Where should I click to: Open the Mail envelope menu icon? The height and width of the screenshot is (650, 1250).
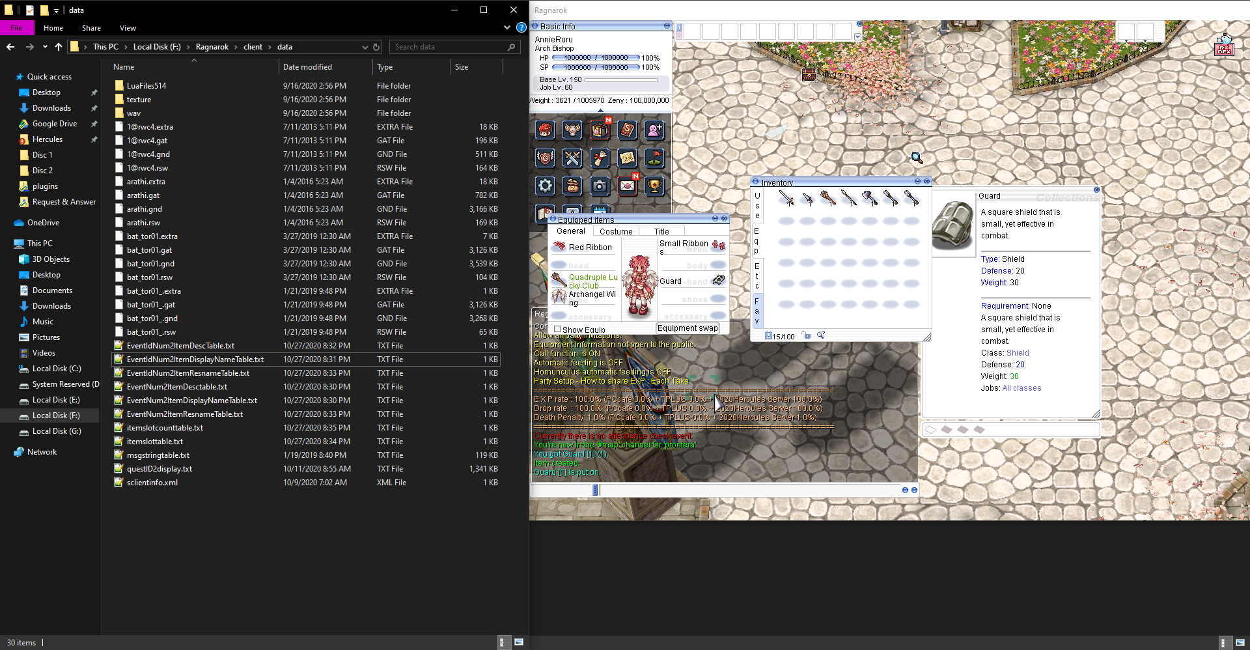pos(627,186)
